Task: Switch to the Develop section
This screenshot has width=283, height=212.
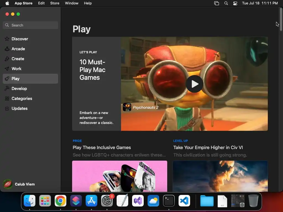Action: [30, 89]
